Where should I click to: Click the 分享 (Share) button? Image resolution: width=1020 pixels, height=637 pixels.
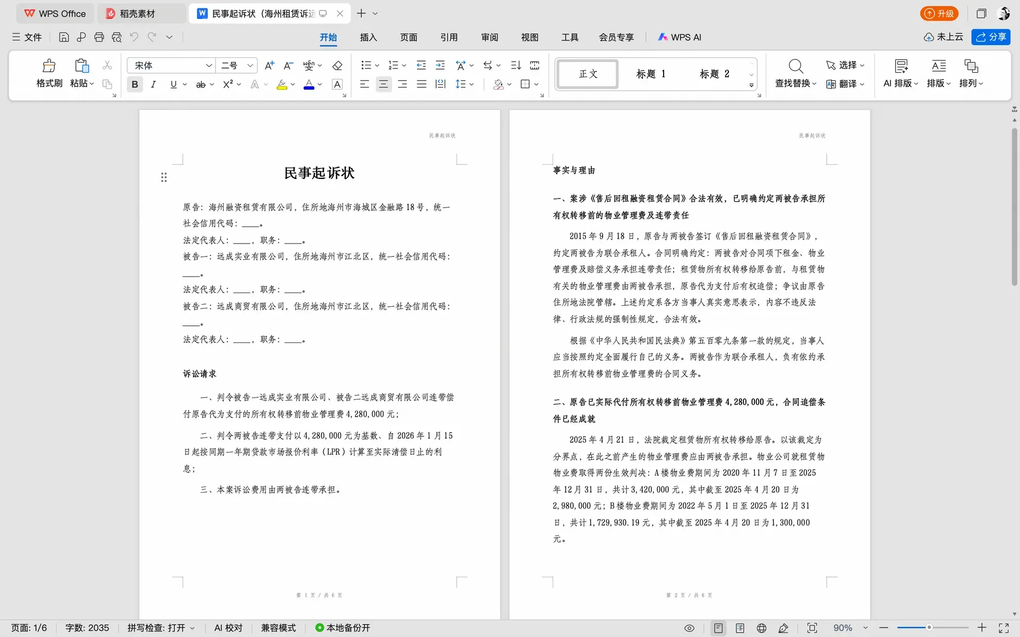tap(991, 37)
